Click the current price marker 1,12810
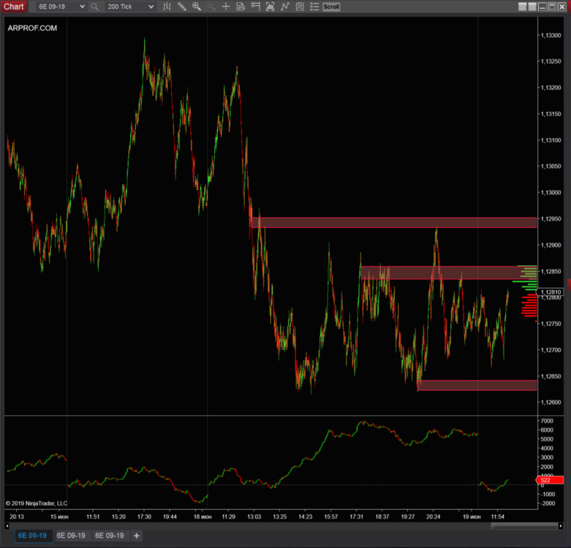The image size is (571, 548). pyautogui.click(x=551, y=292)
